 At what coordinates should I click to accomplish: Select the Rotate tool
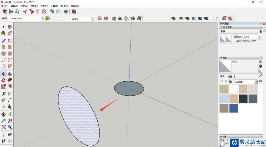point(3,80)
